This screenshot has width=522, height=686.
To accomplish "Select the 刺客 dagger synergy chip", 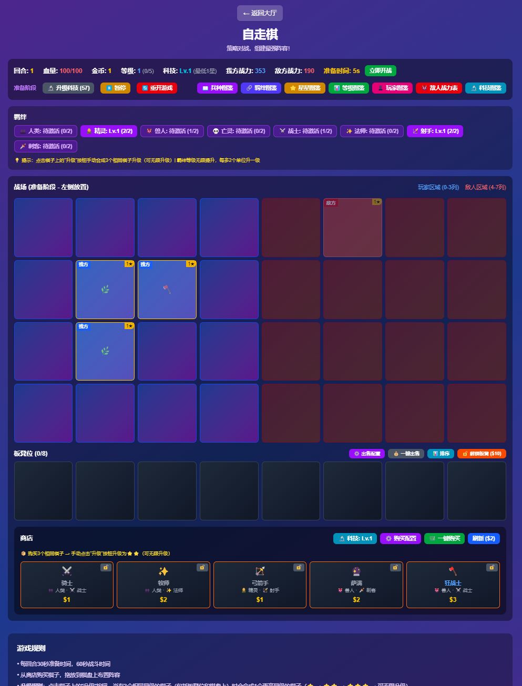I will (46, 146).
